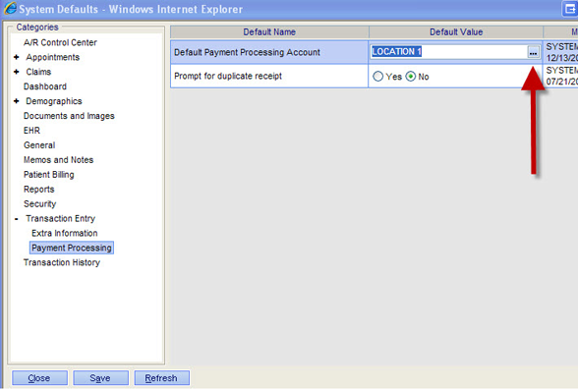
Task: Expand the Appointments category
Action: [x=16, y=57]
